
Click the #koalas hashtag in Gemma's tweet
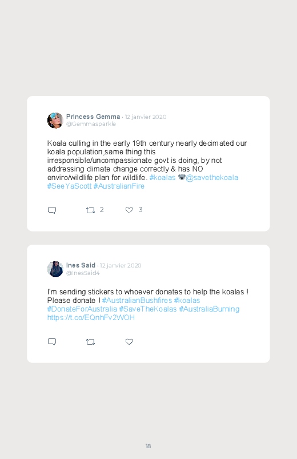click(x=162, y=177)
